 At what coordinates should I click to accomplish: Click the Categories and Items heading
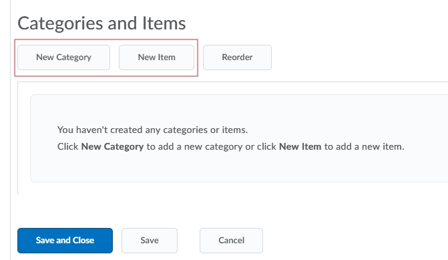(x=101, y=23)
